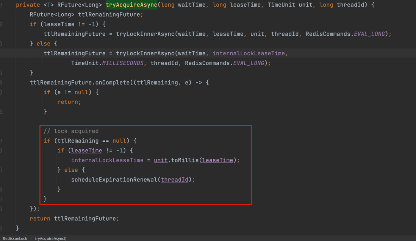Collapse the onComplete lambda fold marker
The image size is (416, 241).
click(x=1, y=83)
